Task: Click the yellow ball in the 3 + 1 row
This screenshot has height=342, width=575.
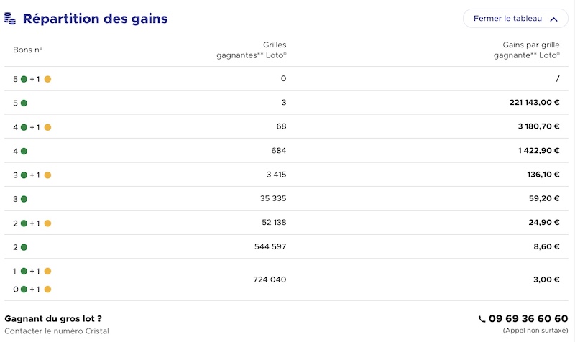Action: tap(47, 175)
